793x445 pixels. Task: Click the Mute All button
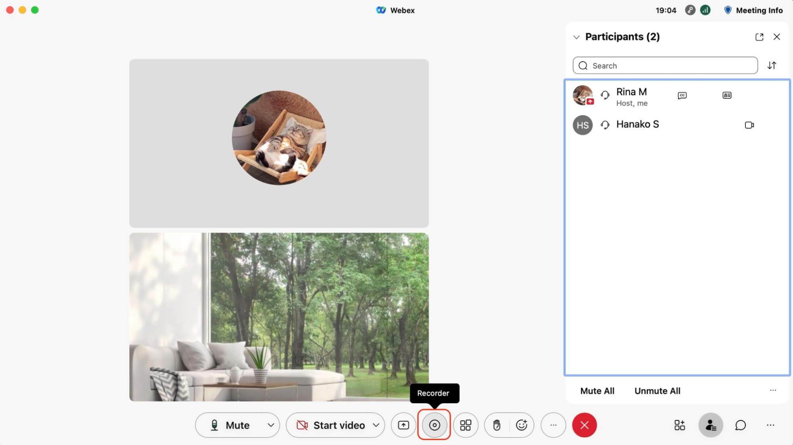(x=597, y=391)
